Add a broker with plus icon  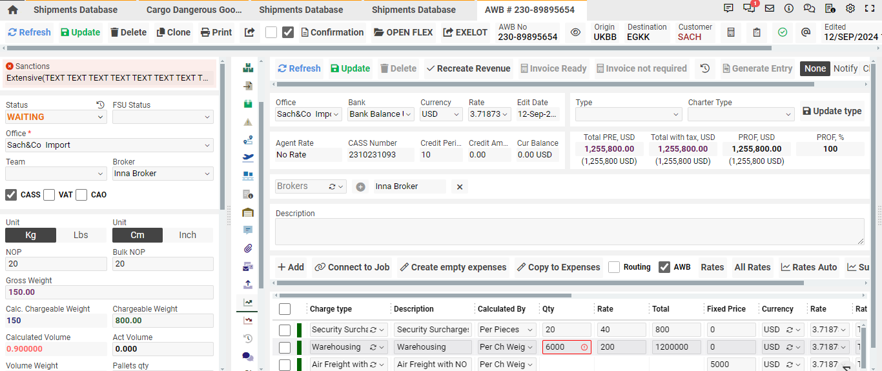point(360,186)
